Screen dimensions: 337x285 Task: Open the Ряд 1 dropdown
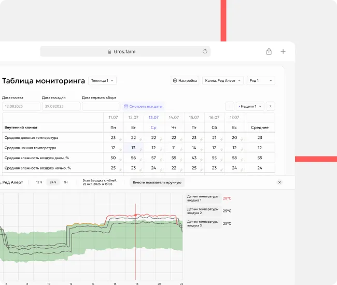[x=261, y=81]
